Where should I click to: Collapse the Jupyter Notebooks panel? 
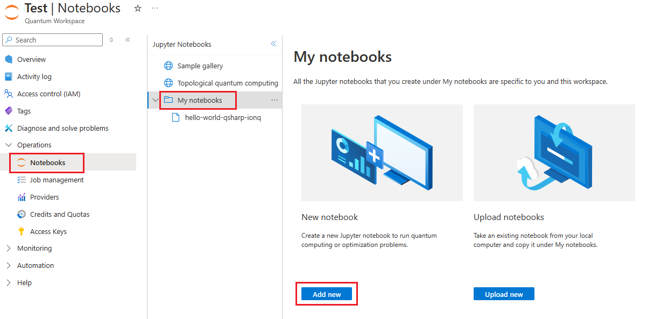(x=273, y=44)
